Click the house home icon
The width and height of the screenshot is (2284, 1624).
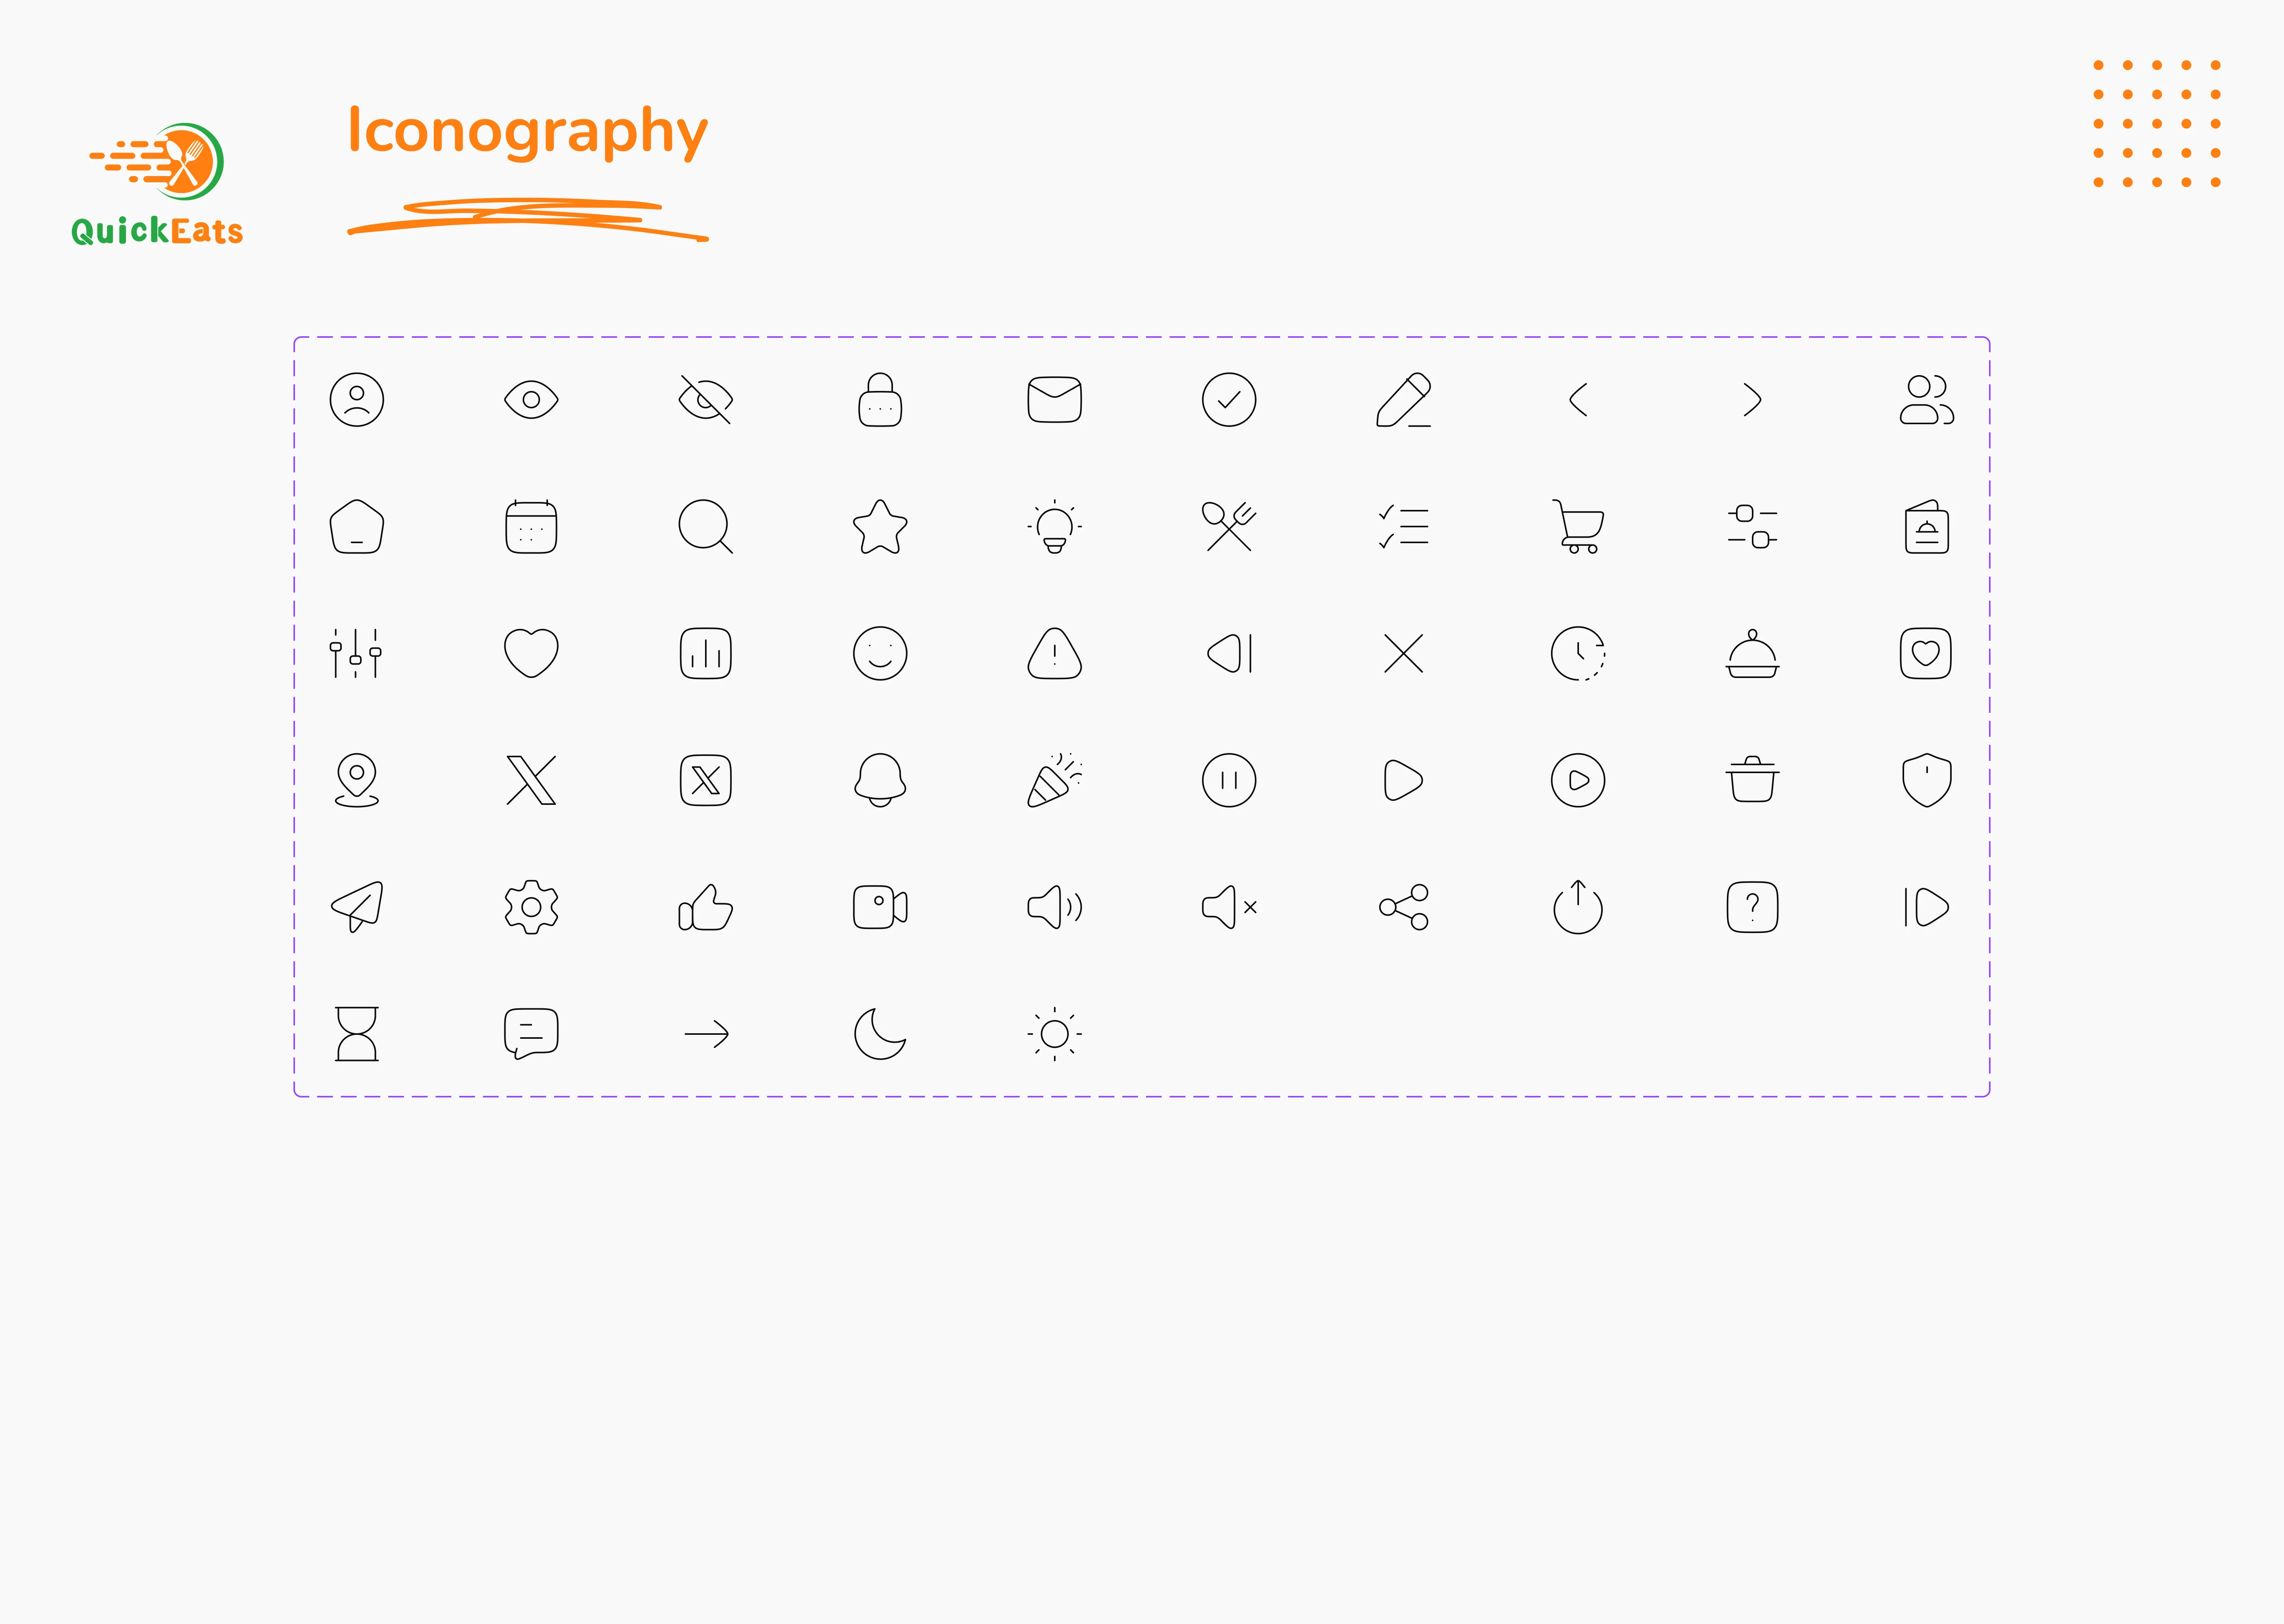pyautogui.click(x=357, y=527)
